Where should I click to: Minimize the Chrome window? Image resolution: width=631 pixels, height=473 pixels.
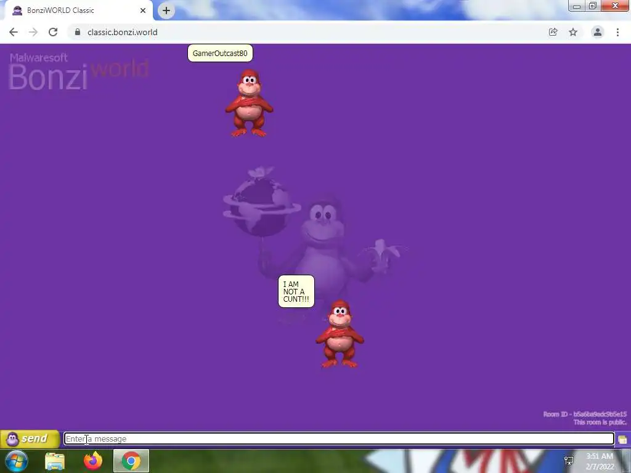[576, 6]
